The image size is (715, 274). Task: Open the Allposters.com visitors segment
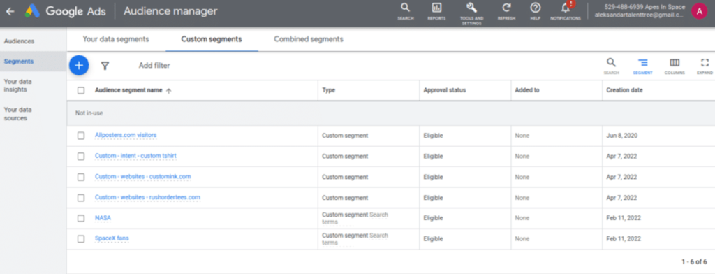point(126,135)
